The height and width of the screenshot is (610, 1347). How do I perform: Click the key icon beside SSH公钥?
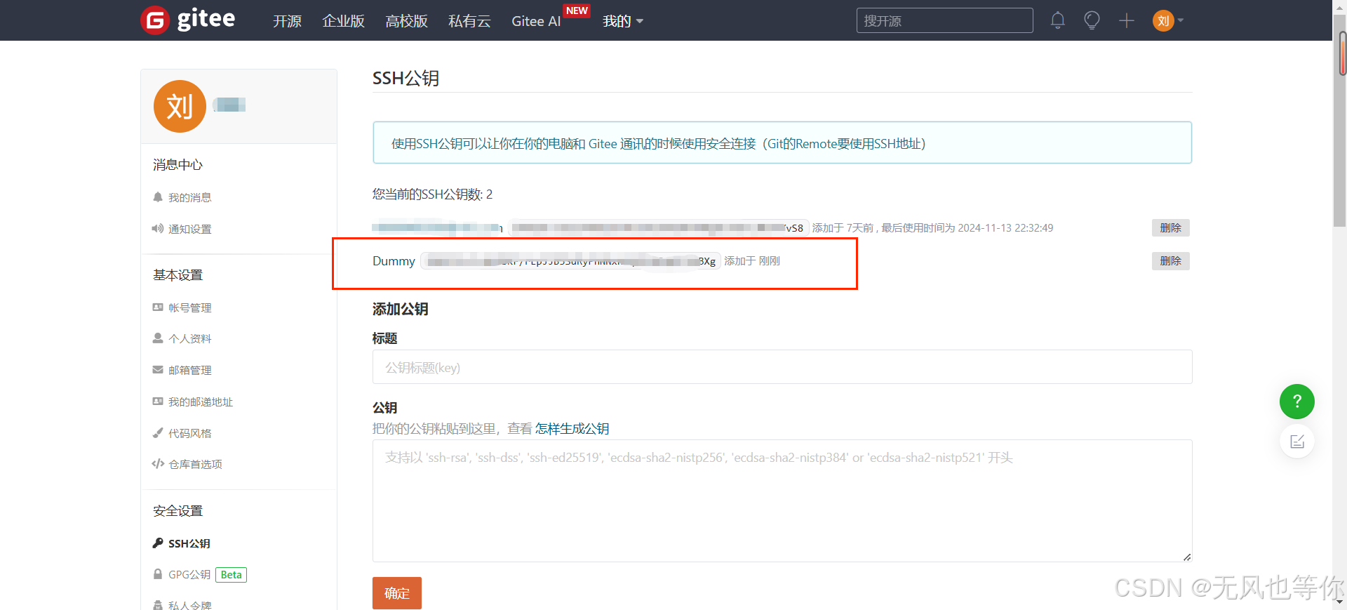point(158,543)
